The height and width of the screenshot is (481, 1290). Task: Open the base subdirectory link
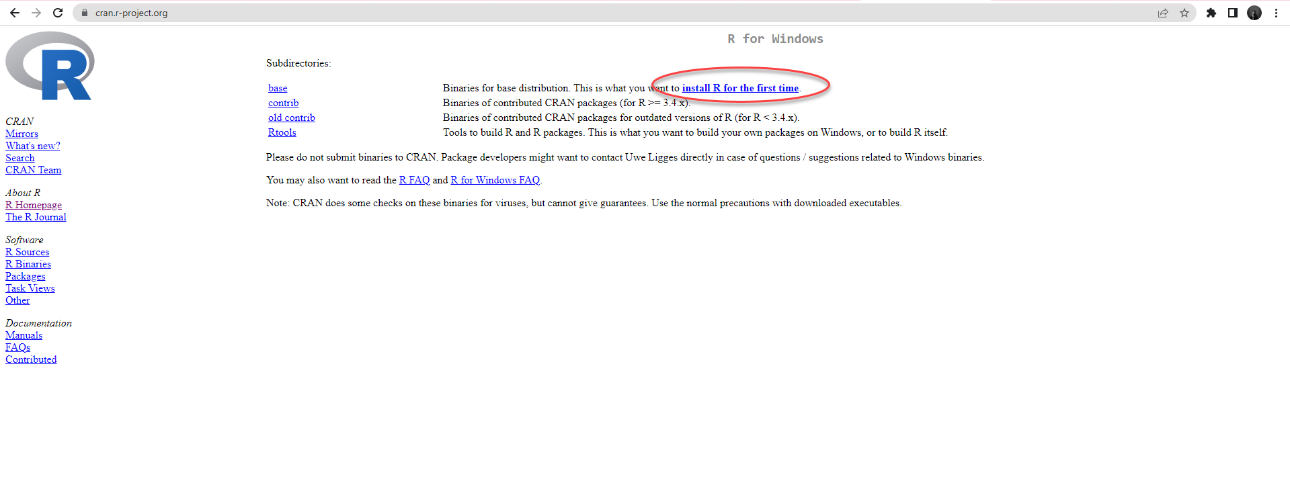click(x=278, y=88)
